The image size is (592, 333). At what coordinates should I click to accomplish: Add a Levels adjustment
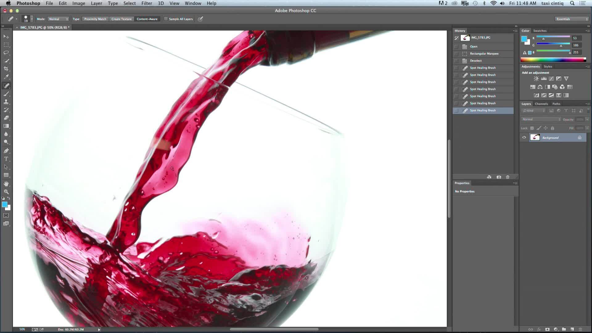coord(544,79)
